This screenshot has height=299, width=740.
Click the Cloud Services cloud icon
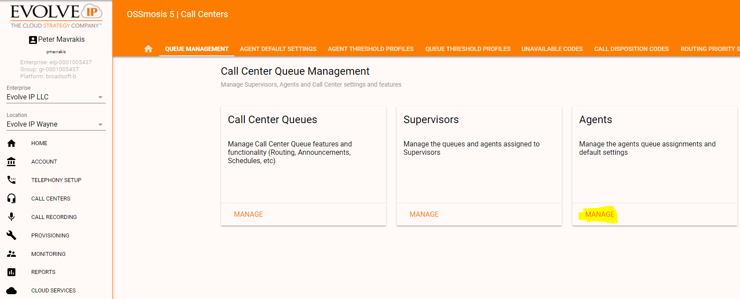point(11,291)
